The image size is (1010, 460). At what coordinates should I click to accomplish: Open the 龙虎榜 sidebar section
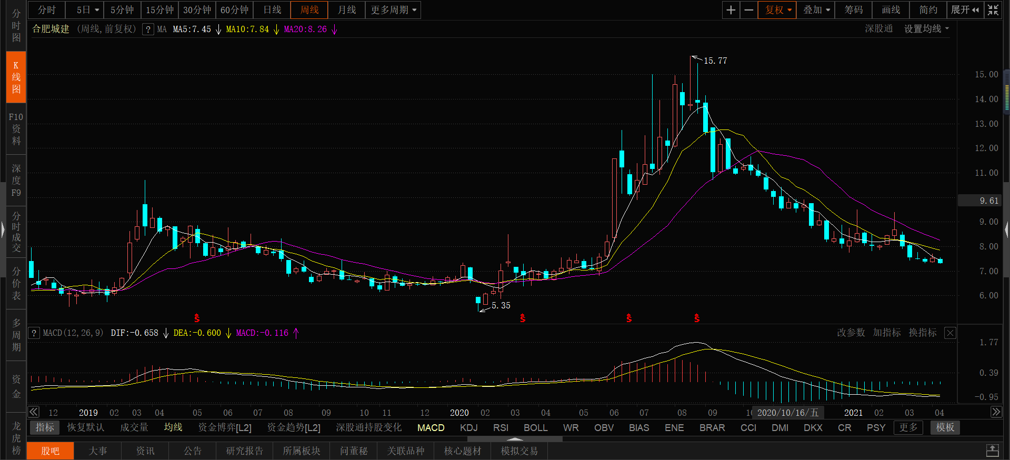coord(16,438)
